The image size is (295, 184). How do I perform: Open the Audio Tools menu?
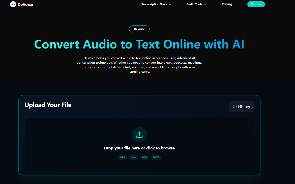pos(194,4)
